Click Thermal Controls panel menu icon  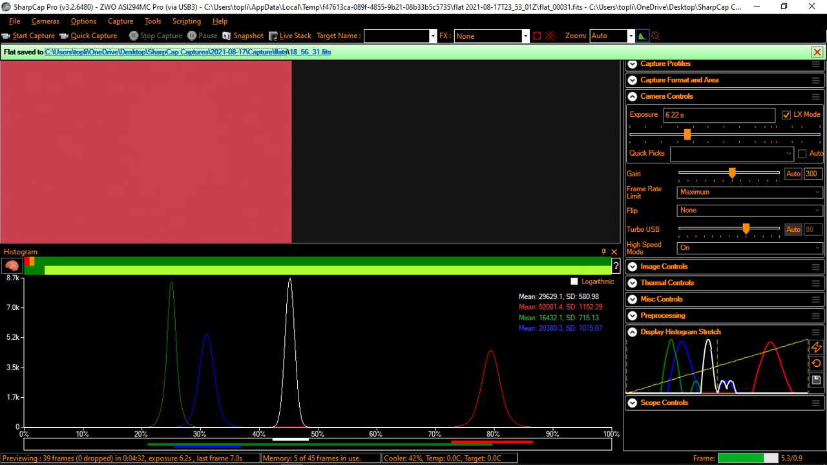click(x=816, y=283)
